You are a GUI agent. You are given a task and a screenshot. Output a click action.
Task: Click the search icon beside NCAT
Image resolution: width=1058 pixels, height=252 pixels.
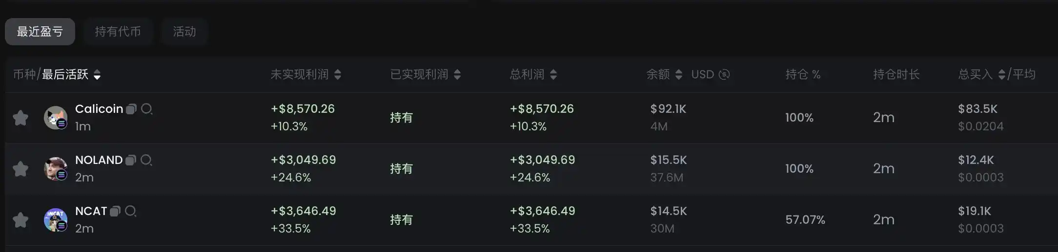tap(130, 211)
